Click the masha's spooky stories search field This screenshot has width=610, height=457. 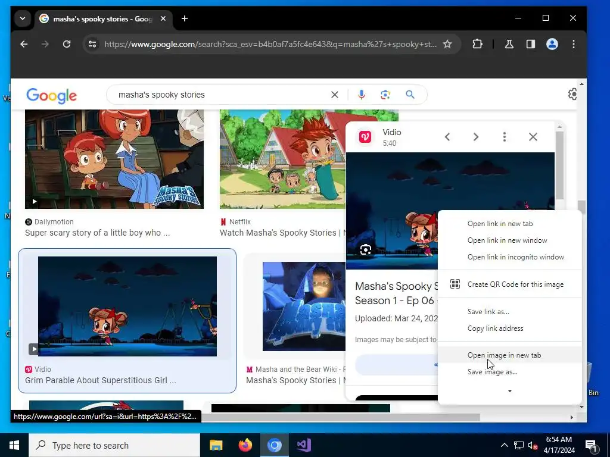coord(222,95)
